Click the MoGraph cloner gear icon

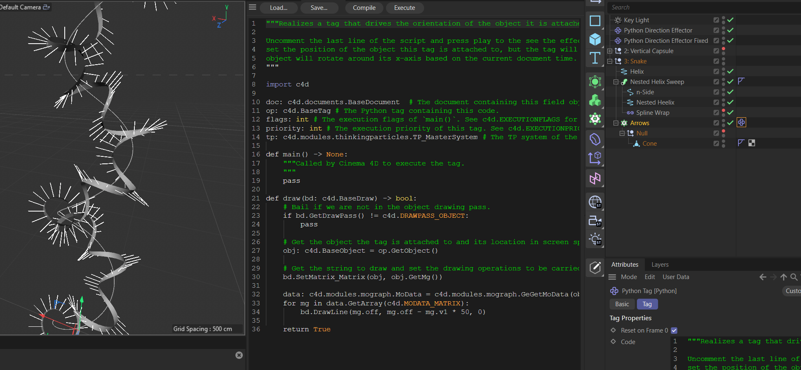595,119
